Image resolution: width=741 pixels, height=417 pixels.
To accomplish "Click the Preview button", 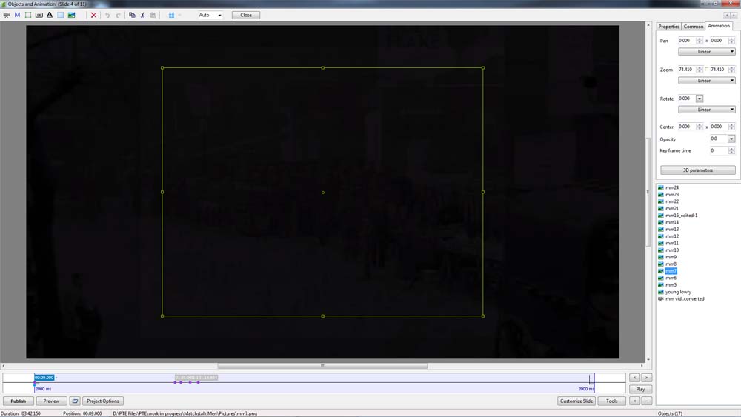I will pos(52,401).
